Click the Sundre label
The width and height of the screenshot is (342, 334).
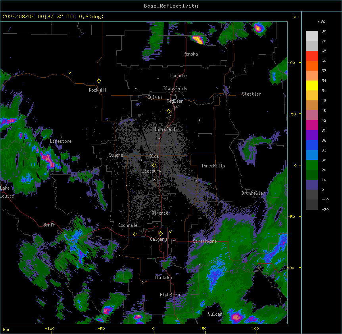pos(116,155)
